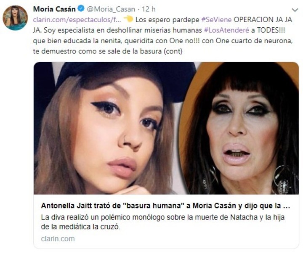Click the dark-haired woman's photo in the card
This screenshot has height=256, width=303.
241,128
